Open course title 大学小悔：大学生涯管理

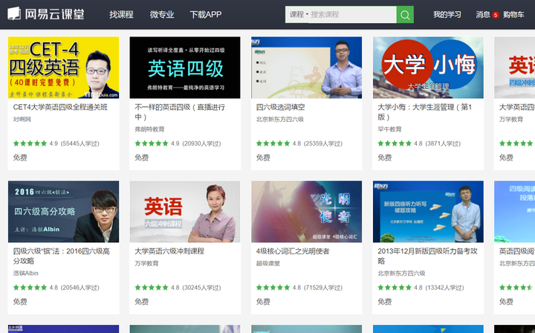pos(424,112)
